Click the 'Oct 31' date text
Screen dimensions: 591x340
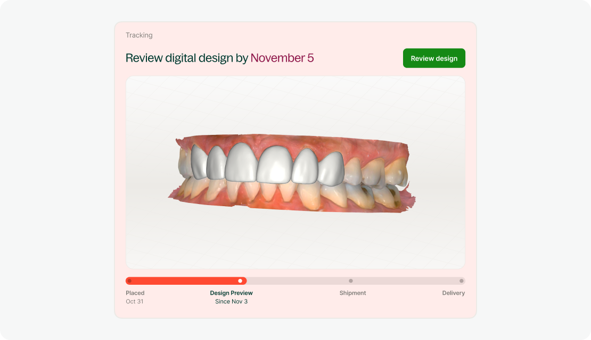tap(135, 301)
